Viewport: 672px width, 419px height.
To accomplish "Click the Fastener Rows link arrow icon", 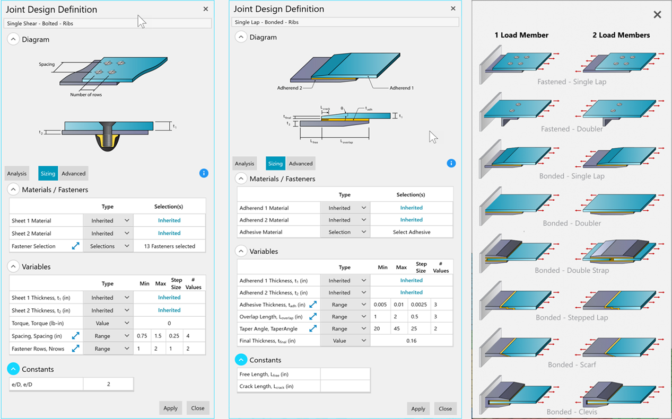I will [76, 349].
